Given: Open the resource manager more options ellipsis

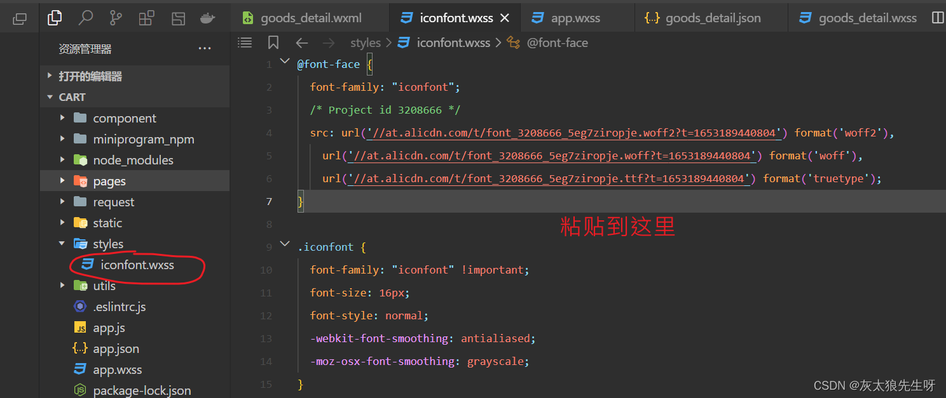Looking at the screenshot, I should tap(205, 48).
